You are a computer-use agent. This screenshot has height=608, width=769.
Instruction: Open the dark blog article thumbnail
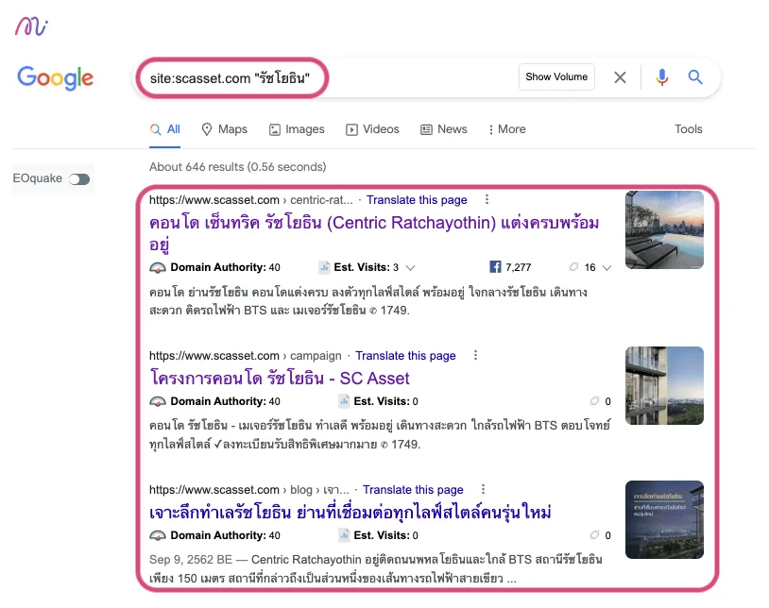[664, 520]
